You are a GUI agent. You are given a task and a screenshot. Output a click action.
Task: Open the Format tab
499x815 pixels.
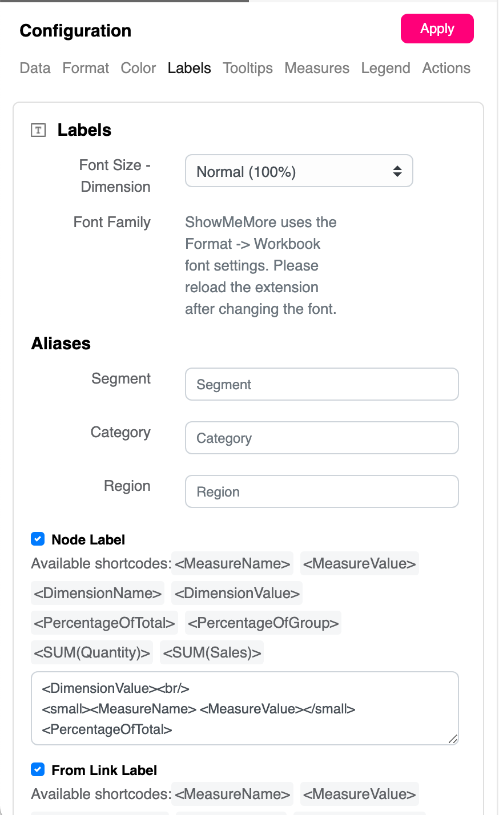(x=86, y=68)
